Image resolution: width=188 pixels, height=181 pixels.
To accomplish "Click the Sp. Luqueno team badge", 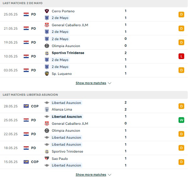I will pos(47,74).
